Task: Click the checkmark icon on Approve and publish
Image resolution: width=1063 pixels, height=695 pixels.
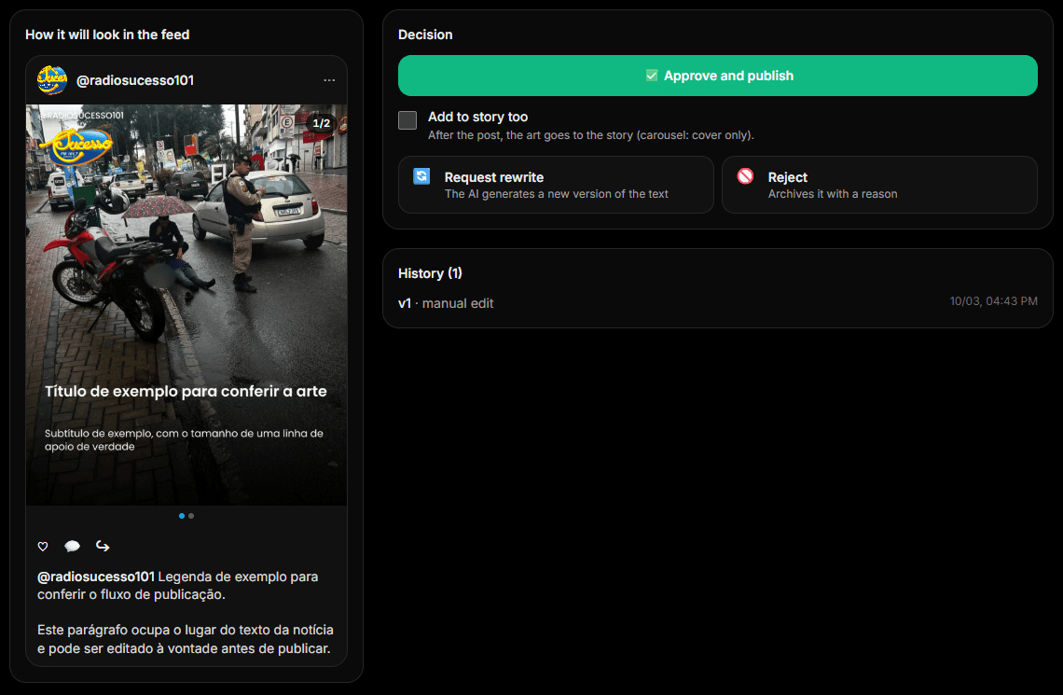Action: pos(652,76)
